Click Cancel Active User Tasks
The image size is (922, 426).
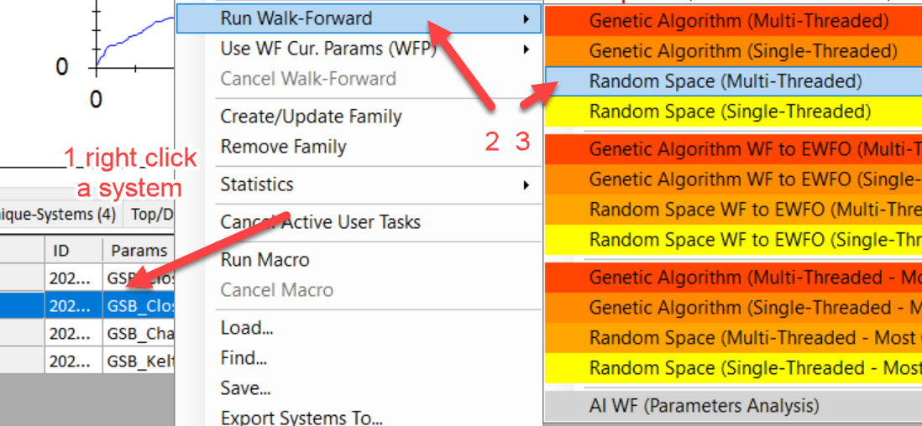click(320, 222)
